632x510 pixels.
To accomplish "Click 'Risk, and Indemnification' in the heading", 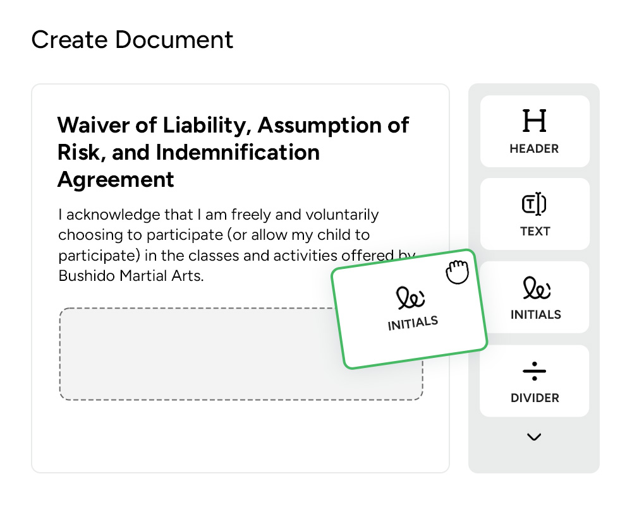I will point(188,152).
